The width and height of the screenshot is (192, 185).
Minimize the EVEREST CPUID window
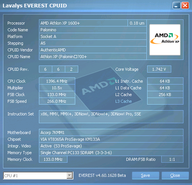click(x=176, y=6)
